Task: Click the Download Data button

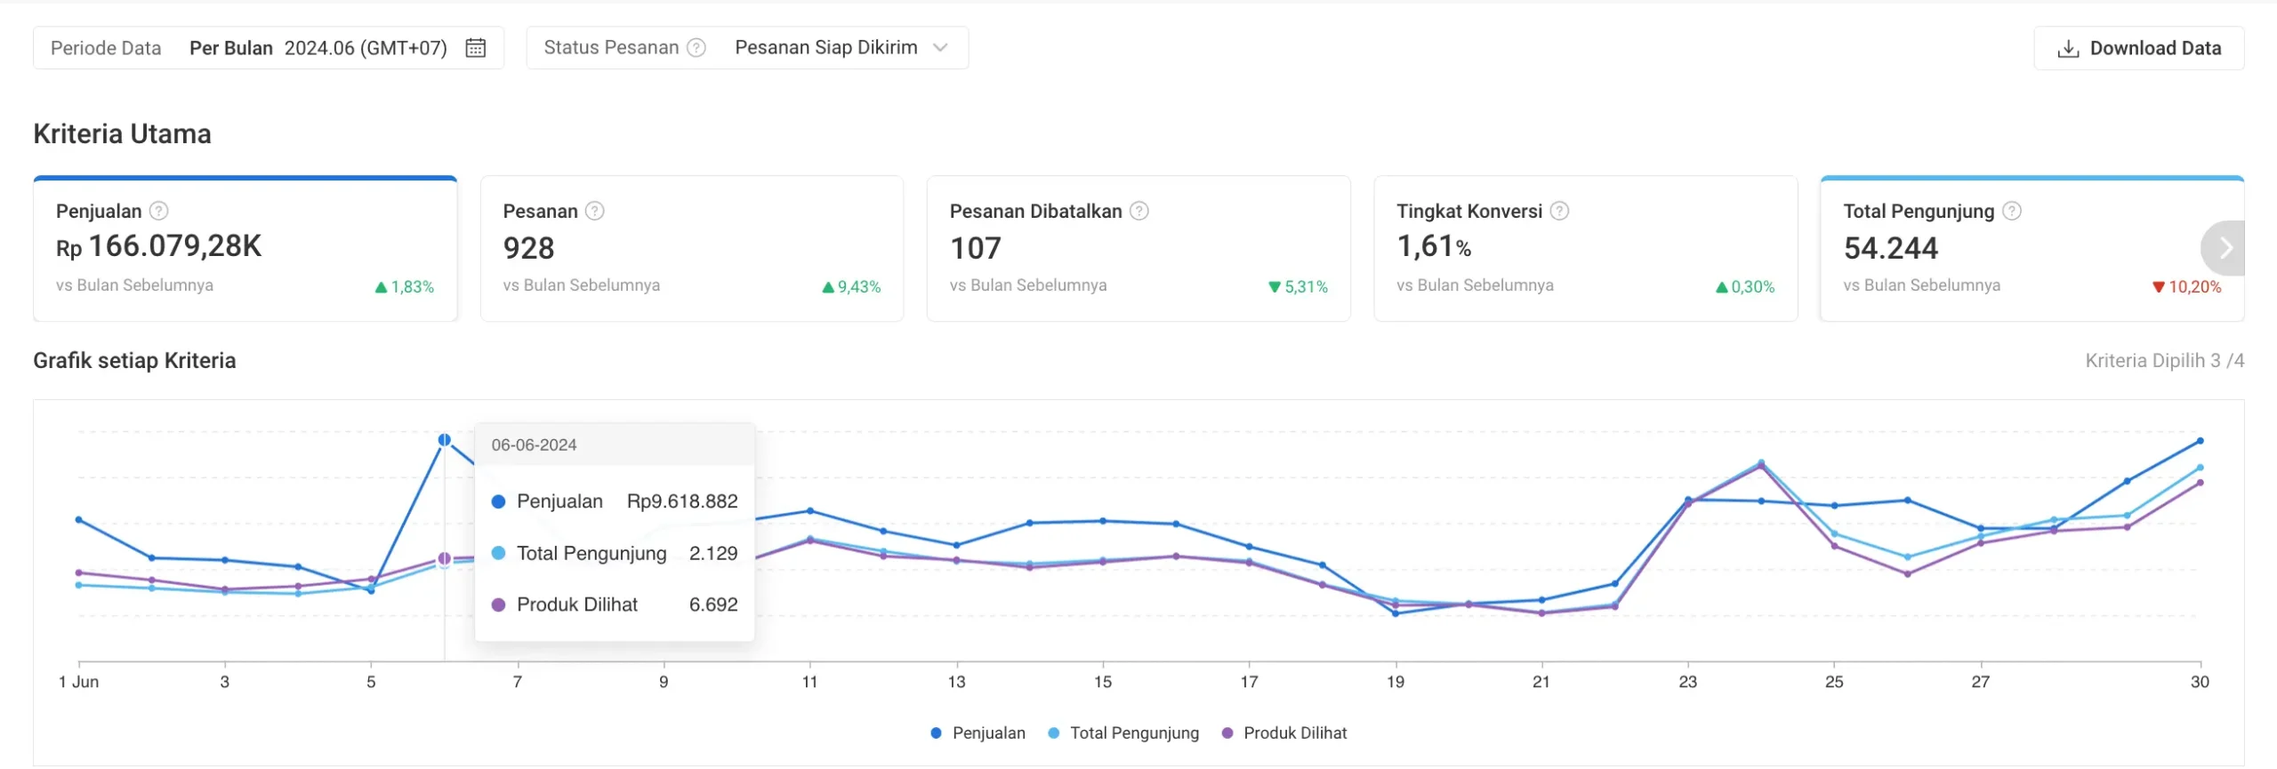Action: tap(2138, 49)
